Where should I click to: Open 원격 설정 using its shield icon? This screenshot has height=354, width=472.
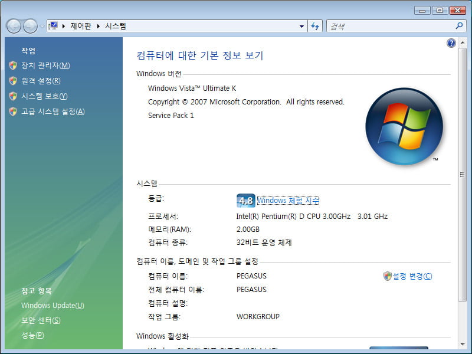coord(14,81)
